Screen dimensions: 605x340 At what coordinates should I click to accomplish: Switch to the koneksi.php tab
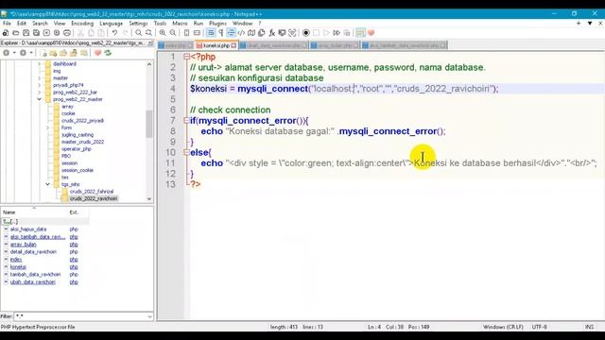pyautogui.click(x=216, y=45)
